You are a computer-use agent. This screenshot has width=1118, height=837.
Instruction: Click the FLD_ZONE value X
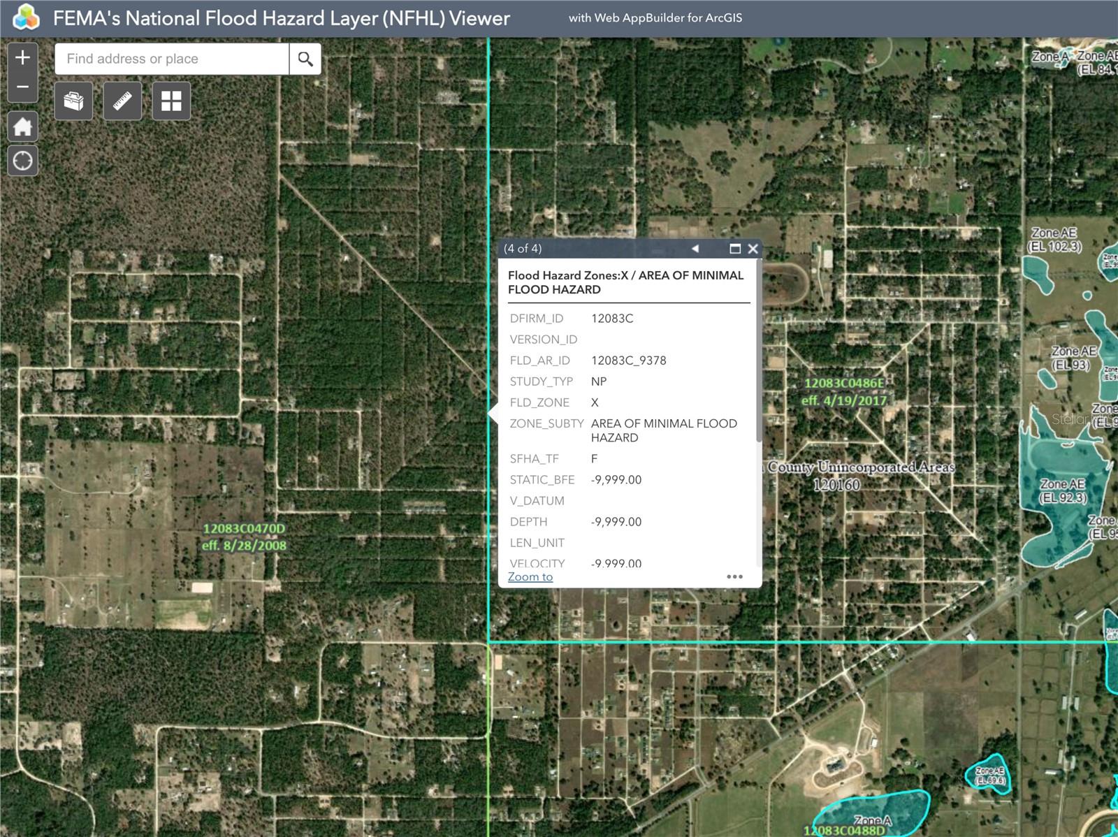(x=595, y=402)
